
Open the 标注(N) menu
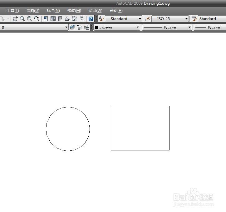53,11
